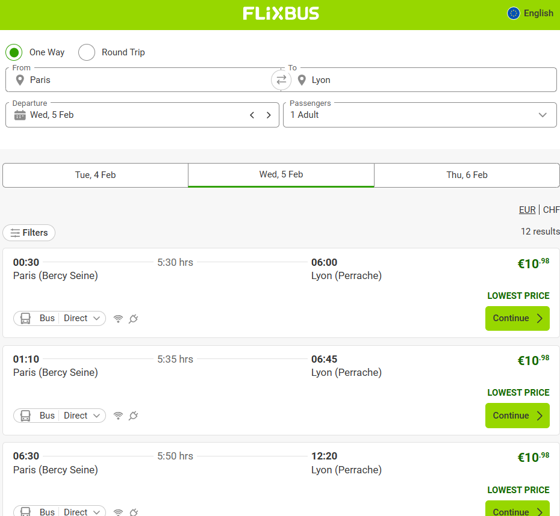Open the Passengers dropdown
Screen dimensions: 560x516
point(420,115)
